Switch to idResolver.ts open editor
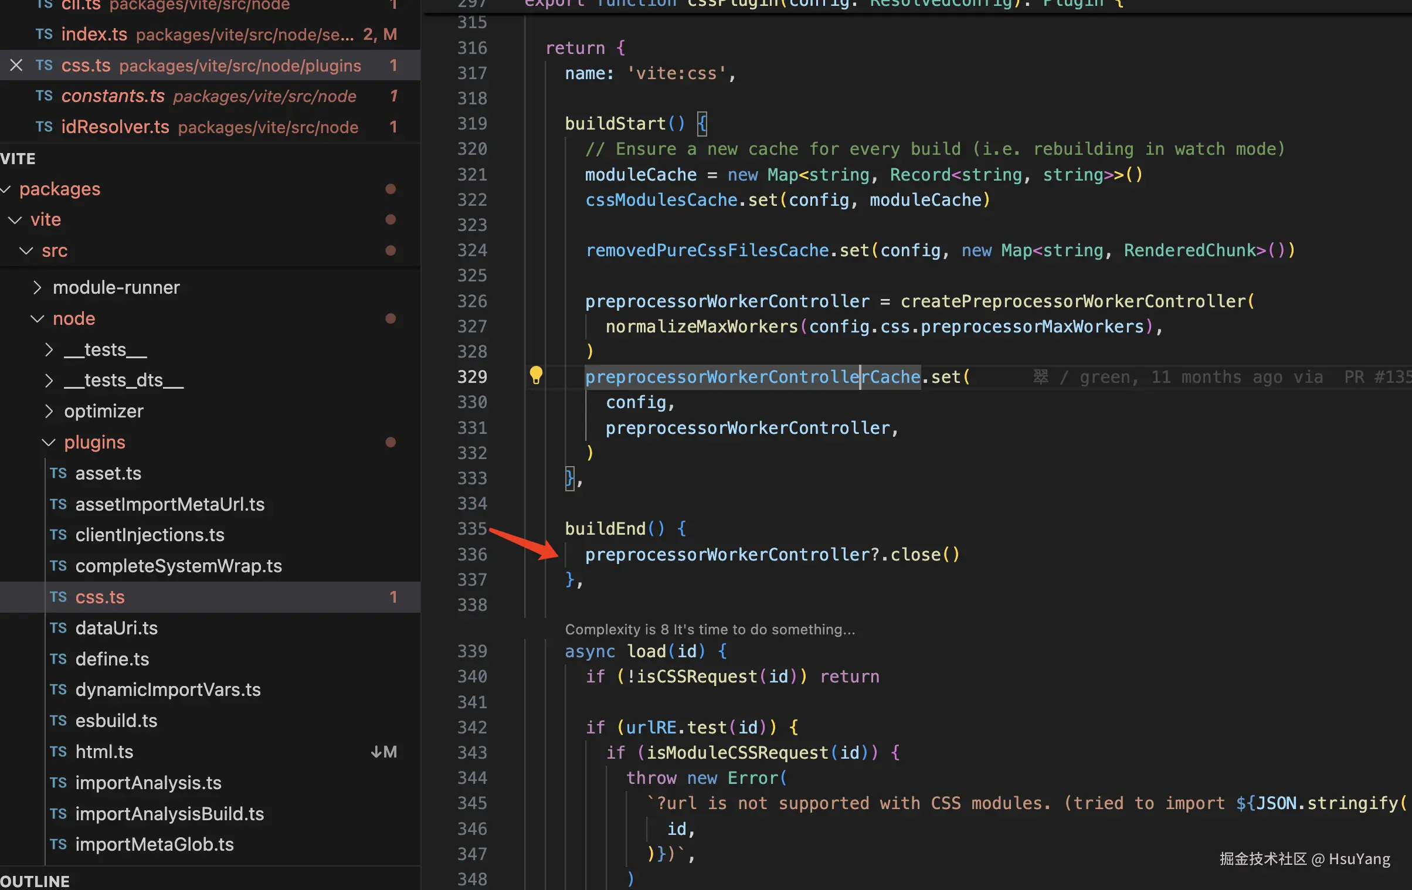Screen dimensions: 1412x890 pos(115,127)
